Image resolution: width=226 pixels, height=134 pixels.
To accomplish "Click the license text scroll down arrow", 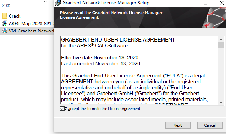I will [x=221, y=102].
